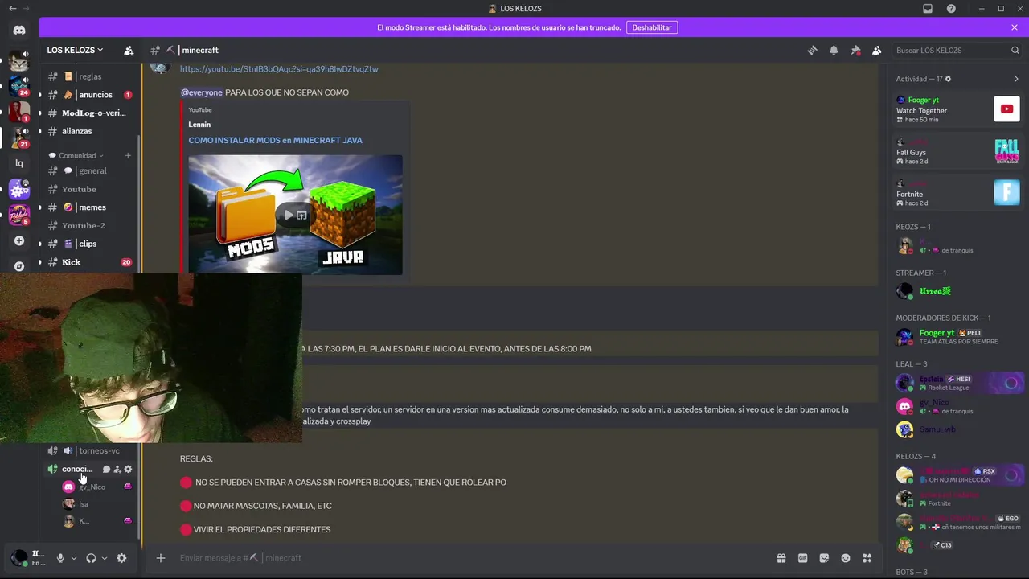Image resolution: width=1029 pixels, height=579 pixels.
Task: Open the reglas channel
Action: coord(90,76)
